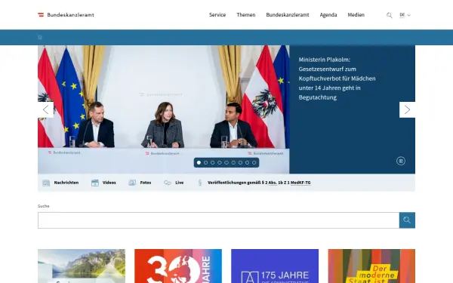Open the header search magnifier icon

point(389,15)
